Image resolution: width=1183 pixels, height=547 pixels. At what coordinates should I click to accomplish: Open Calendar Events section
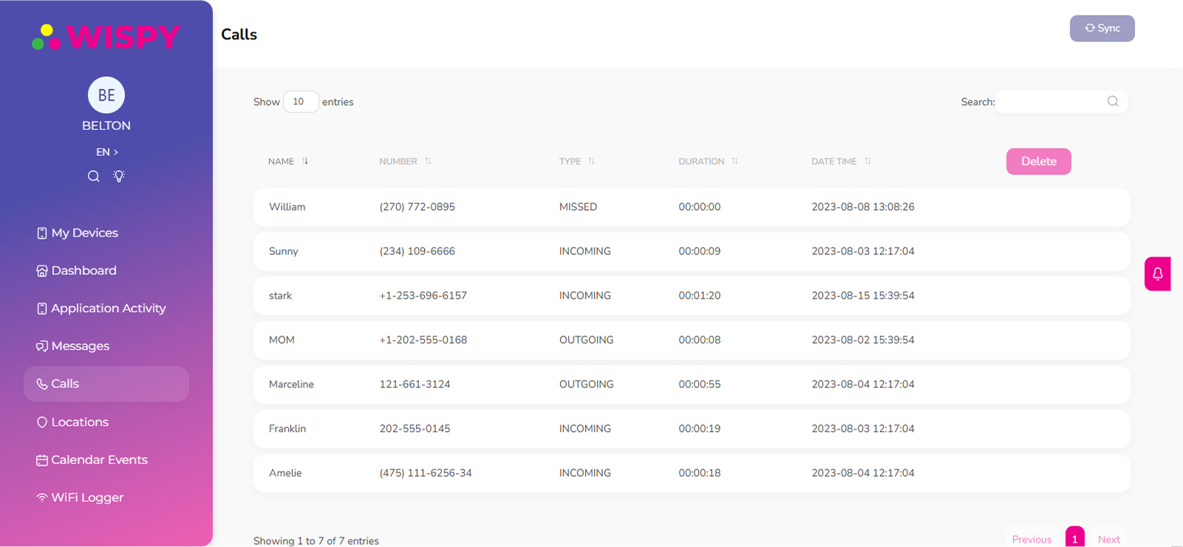tap(92, 460)
